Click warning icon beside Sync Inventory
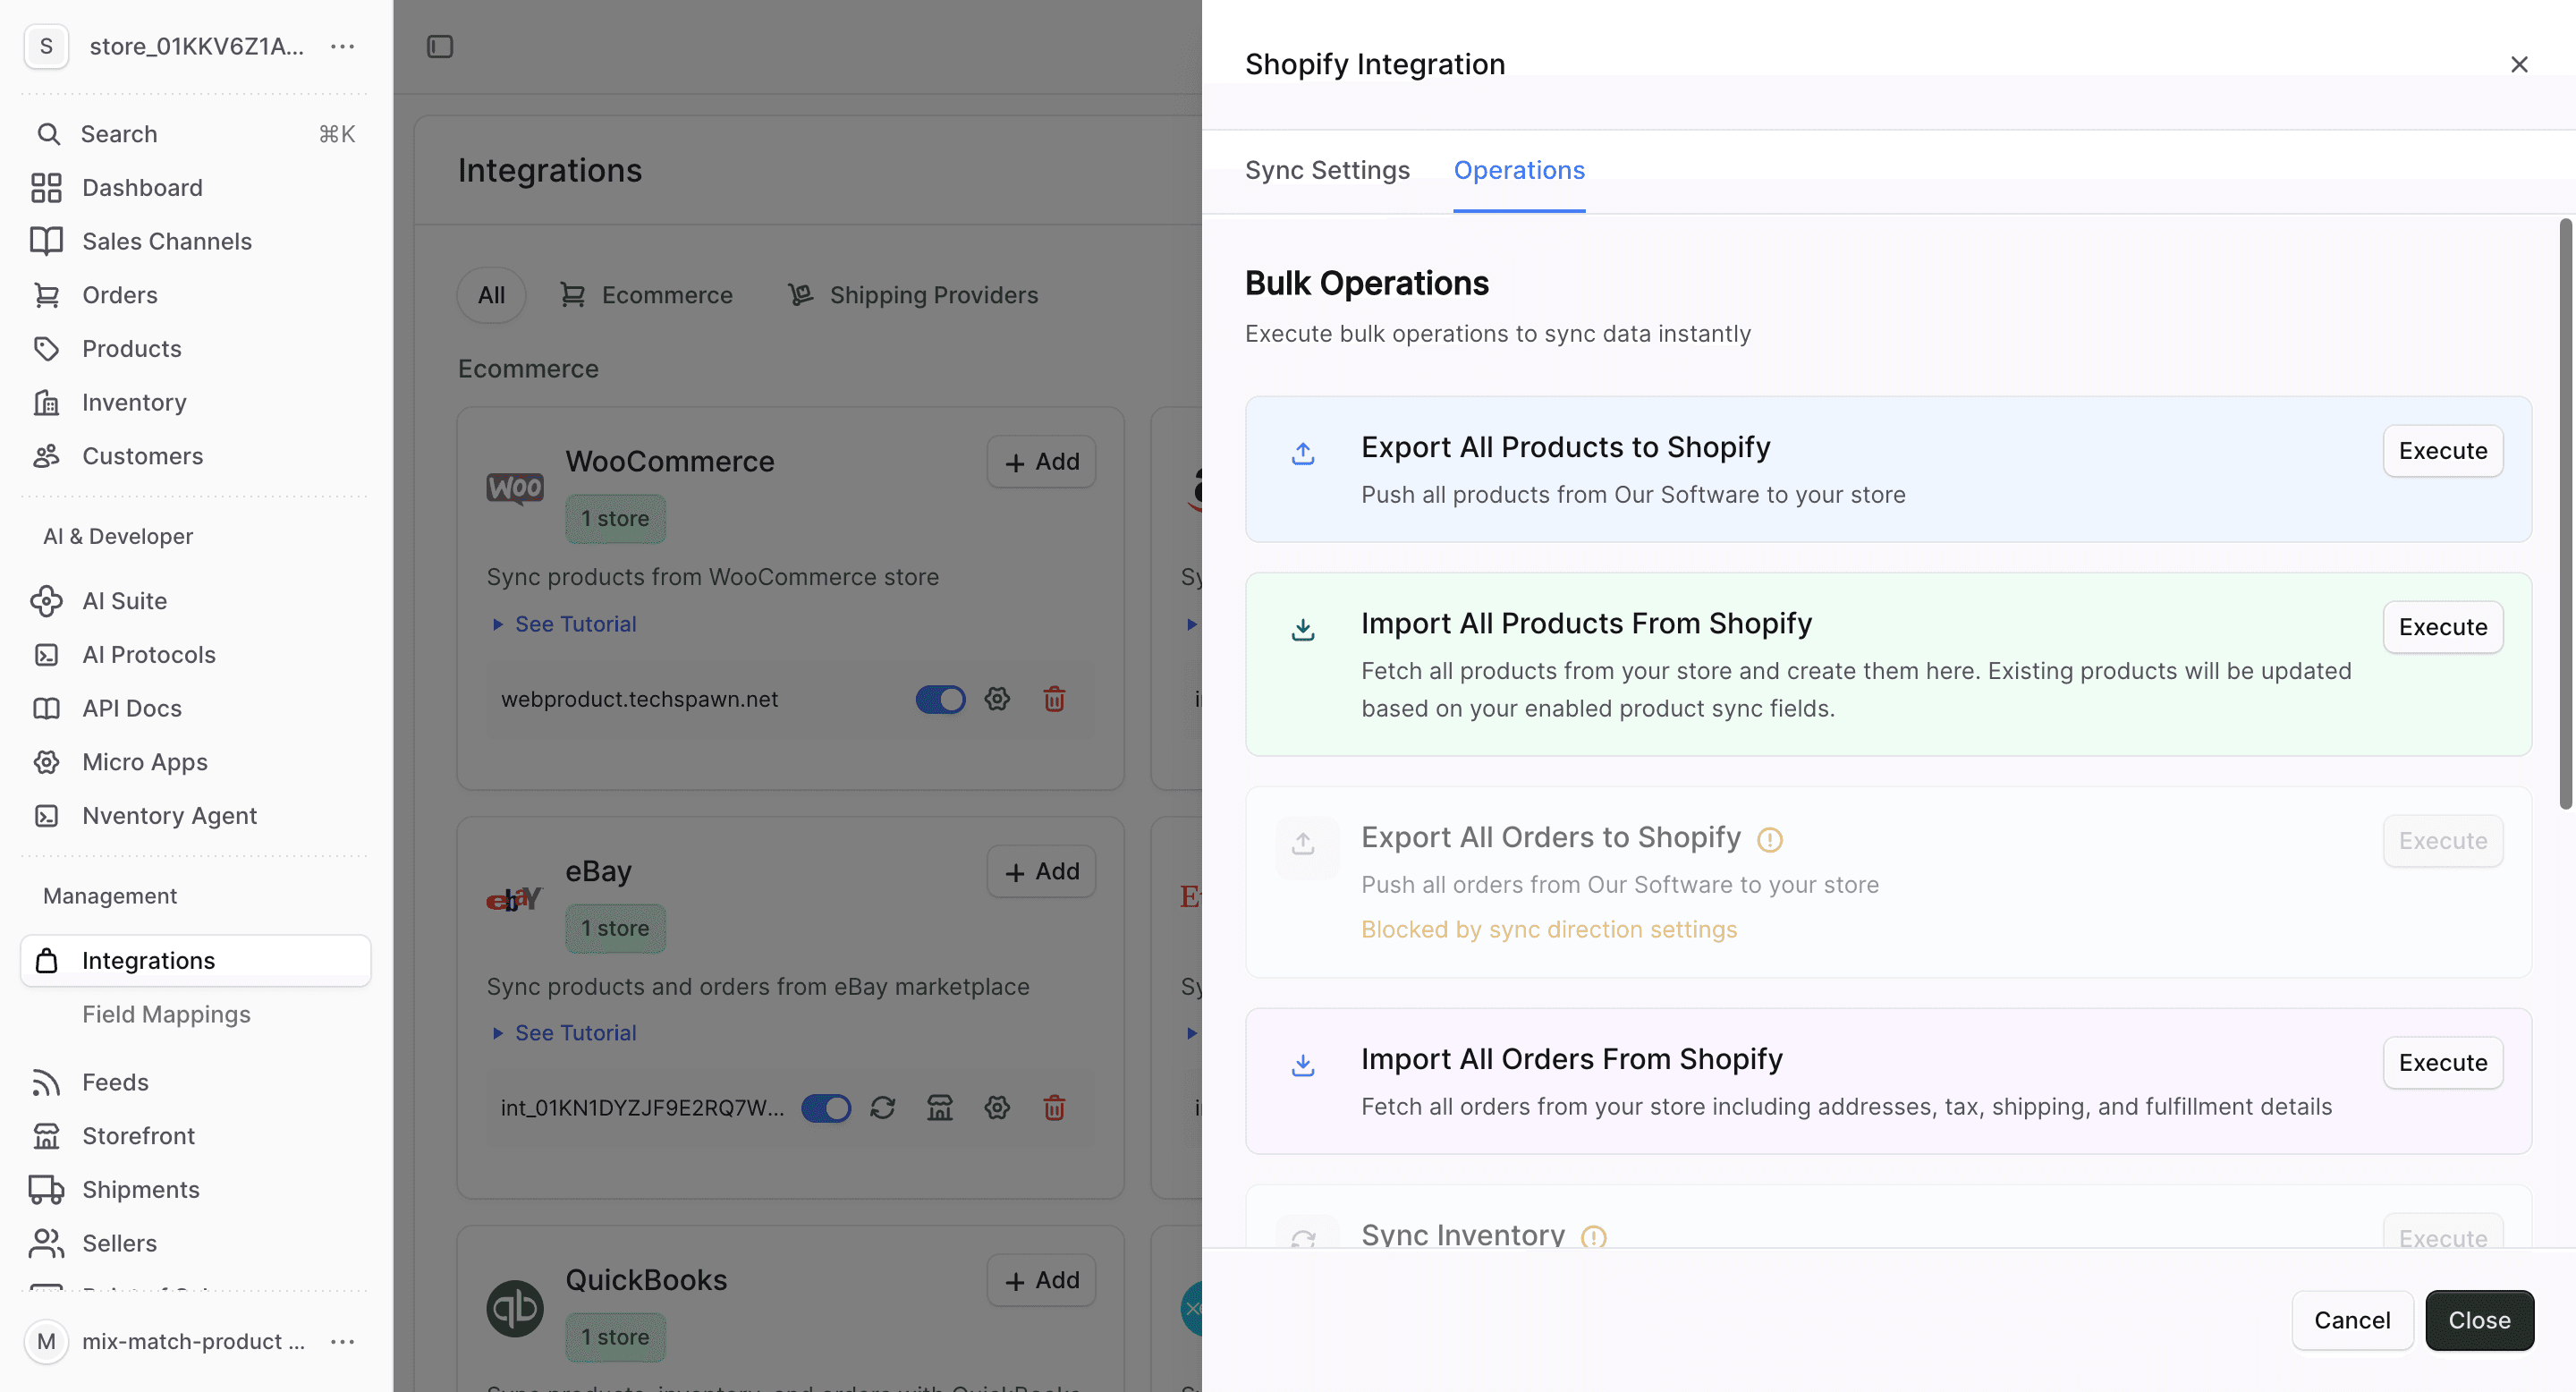The width and height of the screenshot is (2576, 1392). [x=1594, y=1236]
